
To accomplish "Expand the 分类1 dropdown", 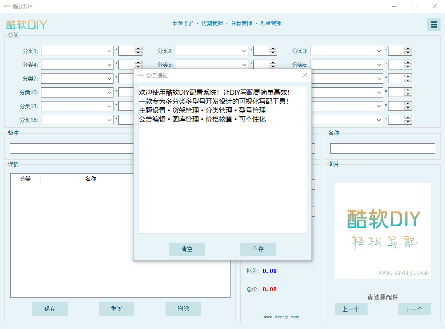I will (109, 51).
